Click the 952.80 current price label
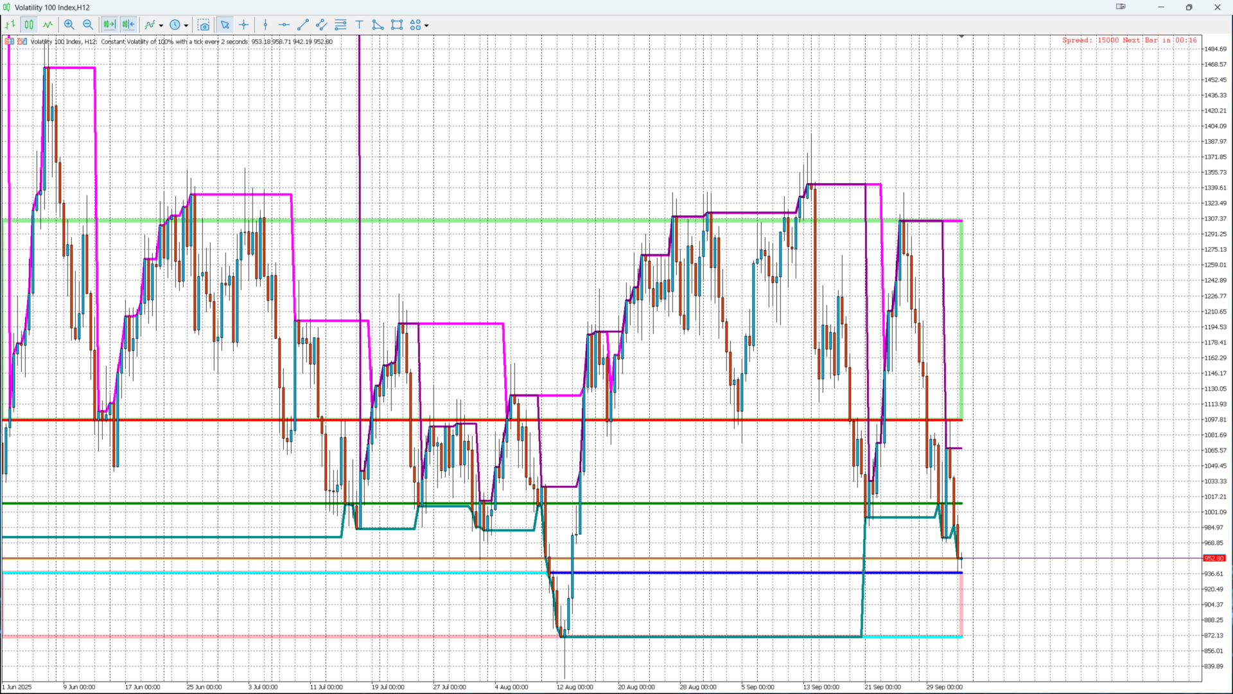1233x694 pixels. point(1214,558)
